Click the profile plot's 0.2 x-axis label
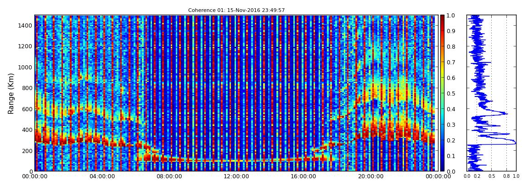The image size is (528, 187). 477,176
